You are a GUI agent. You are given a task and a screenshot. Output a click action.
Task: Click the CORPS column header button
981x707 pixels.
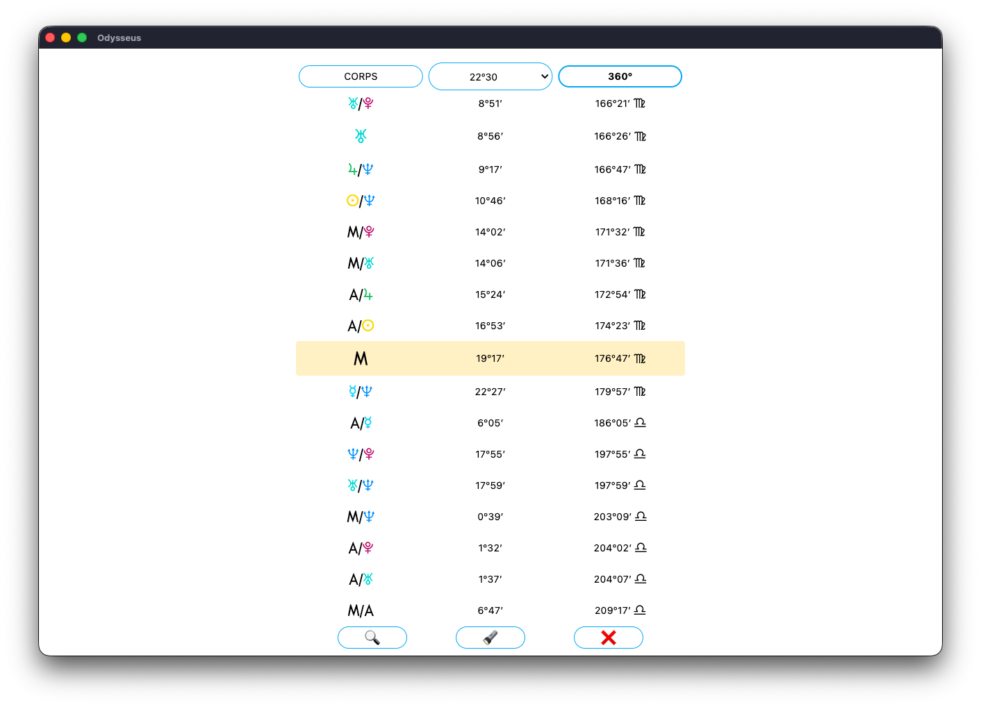(361, 76)
